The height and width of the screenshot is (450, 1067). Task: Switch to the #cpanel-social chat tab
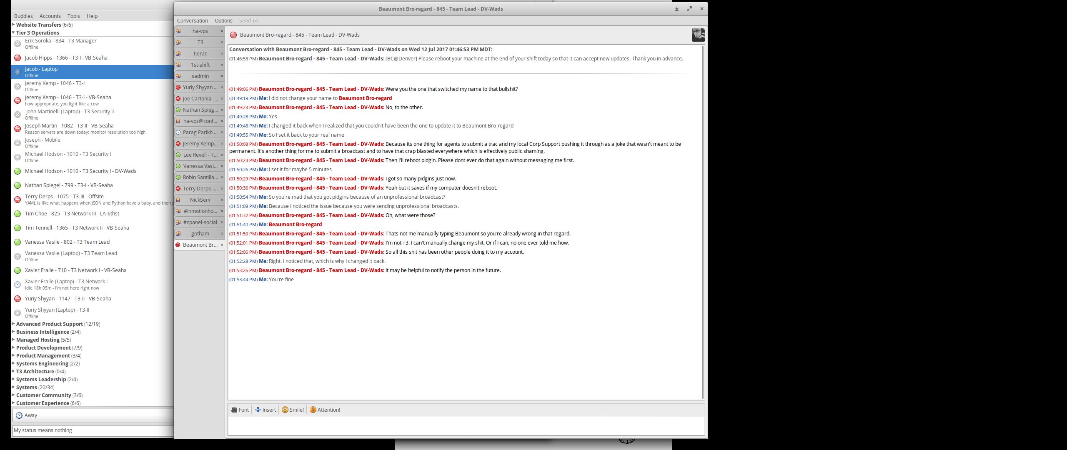[x=200, y=222]
